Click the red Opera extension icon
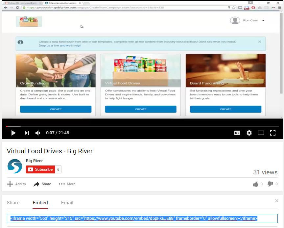 pos(253,8)
